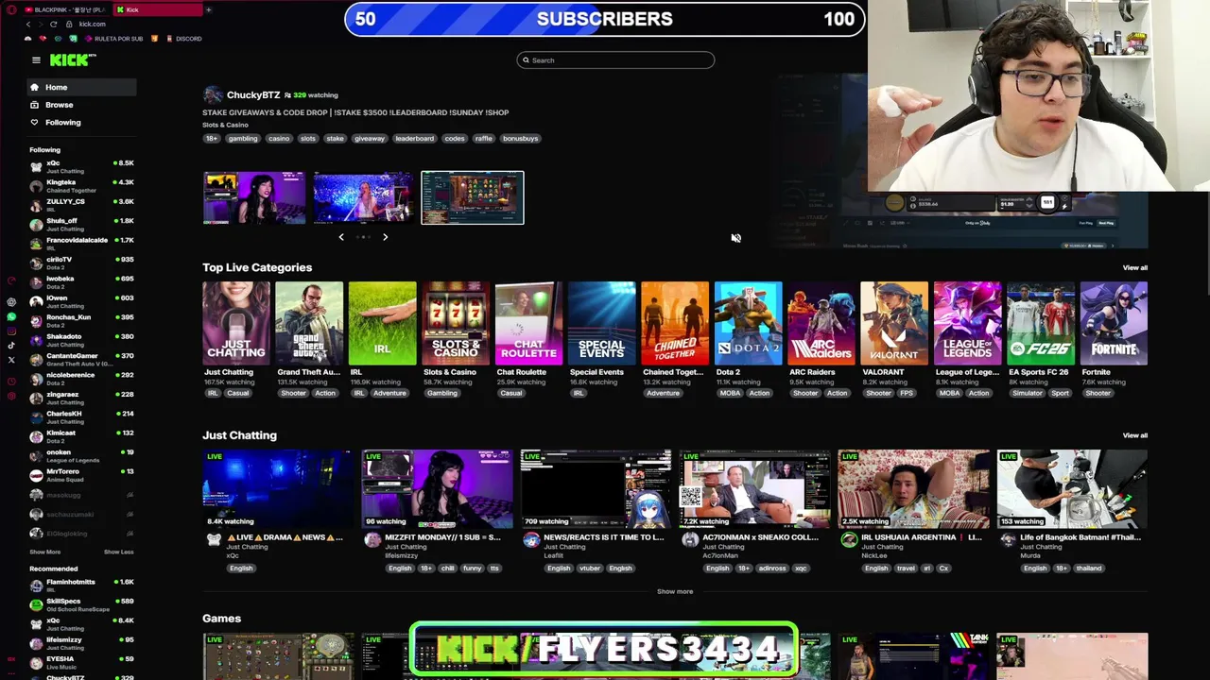Open the Fortnite category card
This screenshot has height=680, width=1210.
(x=1114, y=323)
